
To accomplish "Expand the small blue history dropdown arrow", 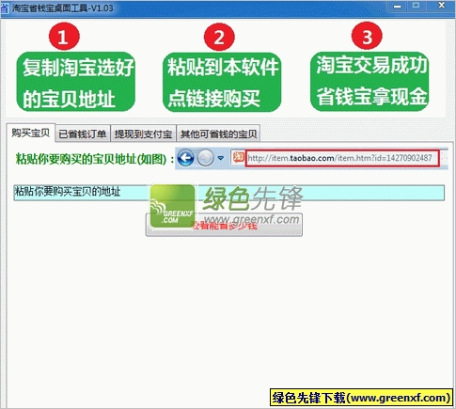I will point(221,158).
